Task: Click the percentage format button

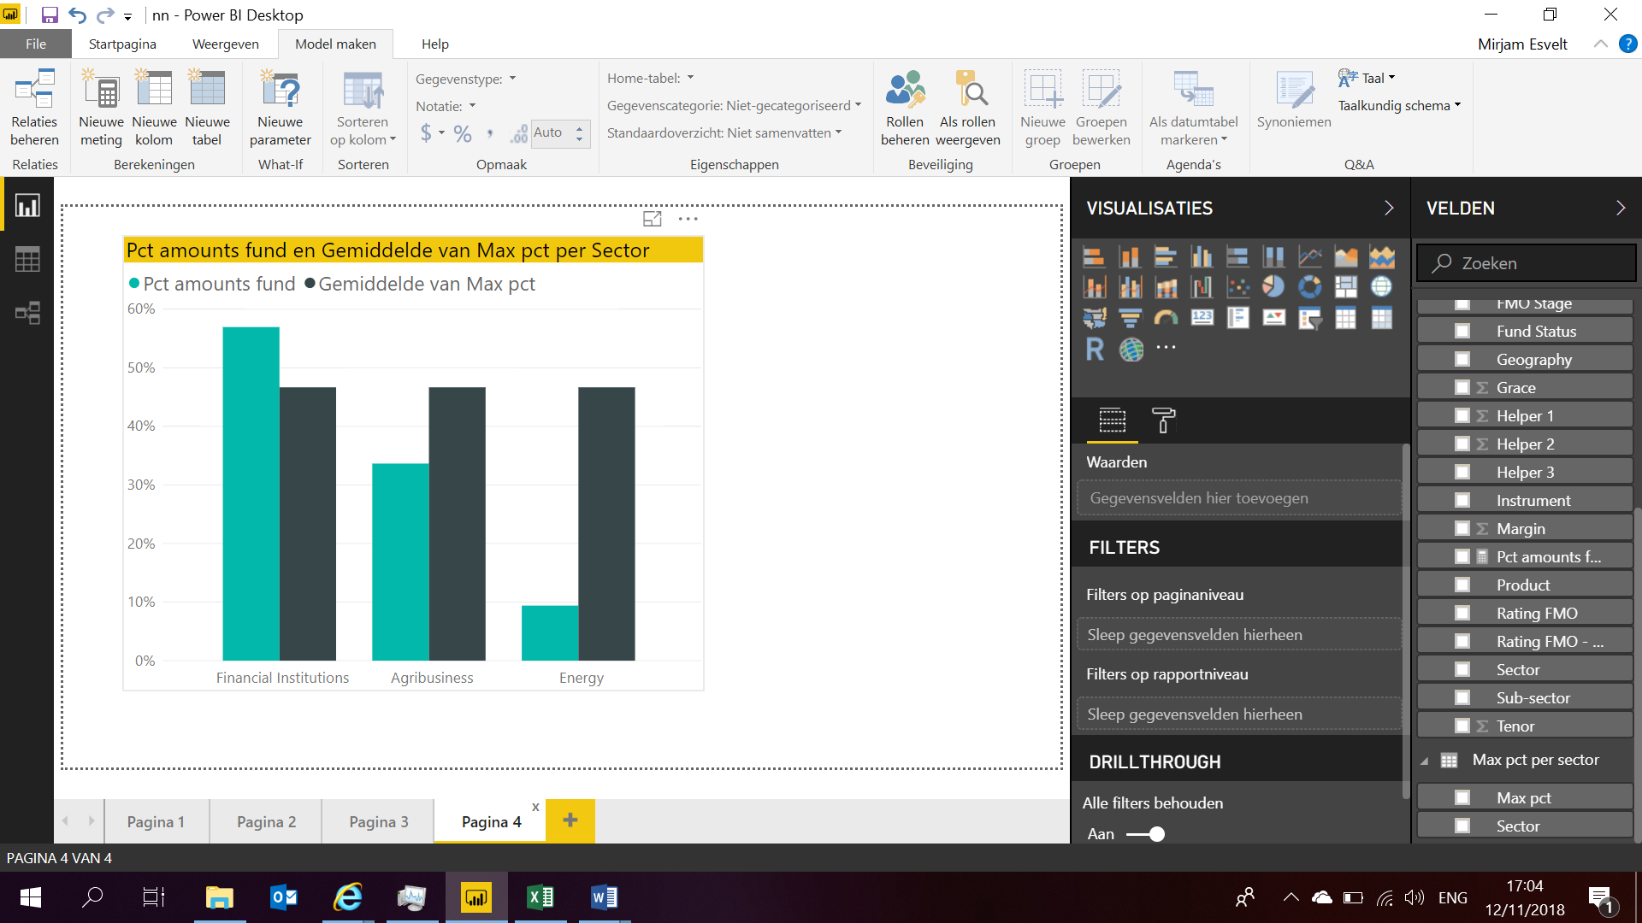Action: (x=463, y=133)
